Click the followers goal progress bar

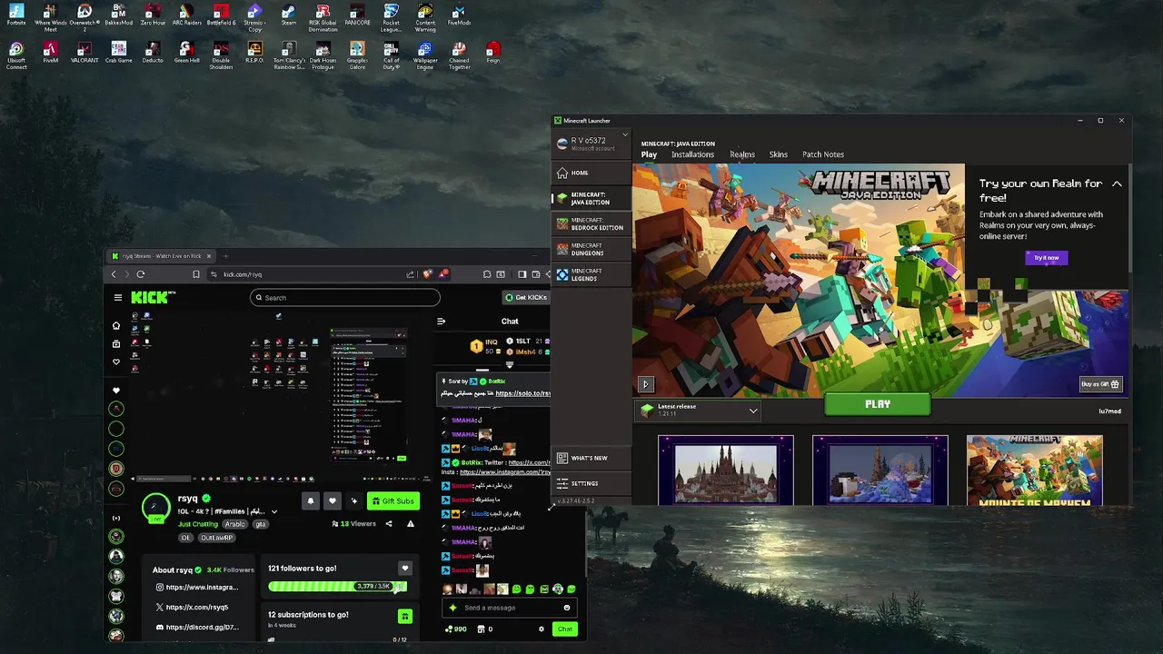pos(337,586)
